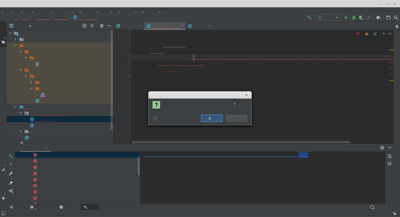Image resolution: width=400 pixels, height=217 pixels.
Task: Click the Project tree vertical scrollbar
Action: [111, 80]
